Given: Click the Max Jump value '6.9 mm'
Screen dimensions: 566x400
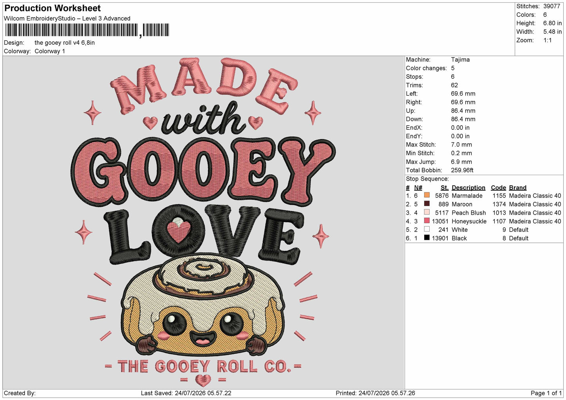Looking at the screenshot, I should [x=461, y=162].
